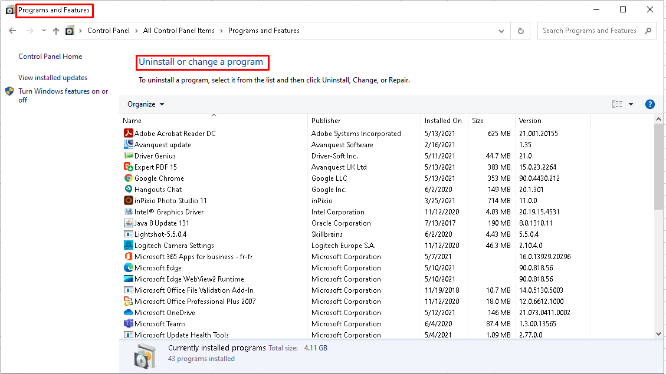Click the Hangouts Chat program icon
Viewport: 666px width, 374px height.
128,189
